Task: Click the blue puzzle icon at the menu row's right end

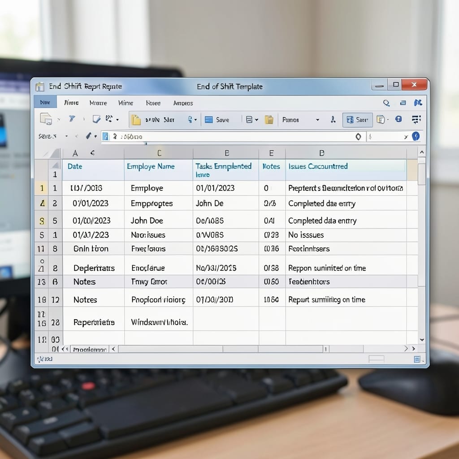Action: pos(418,103)
